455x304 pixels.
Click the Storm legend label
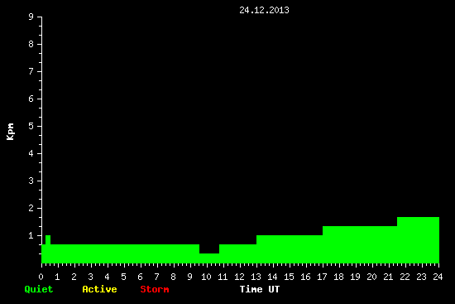[x=155, y=289]
